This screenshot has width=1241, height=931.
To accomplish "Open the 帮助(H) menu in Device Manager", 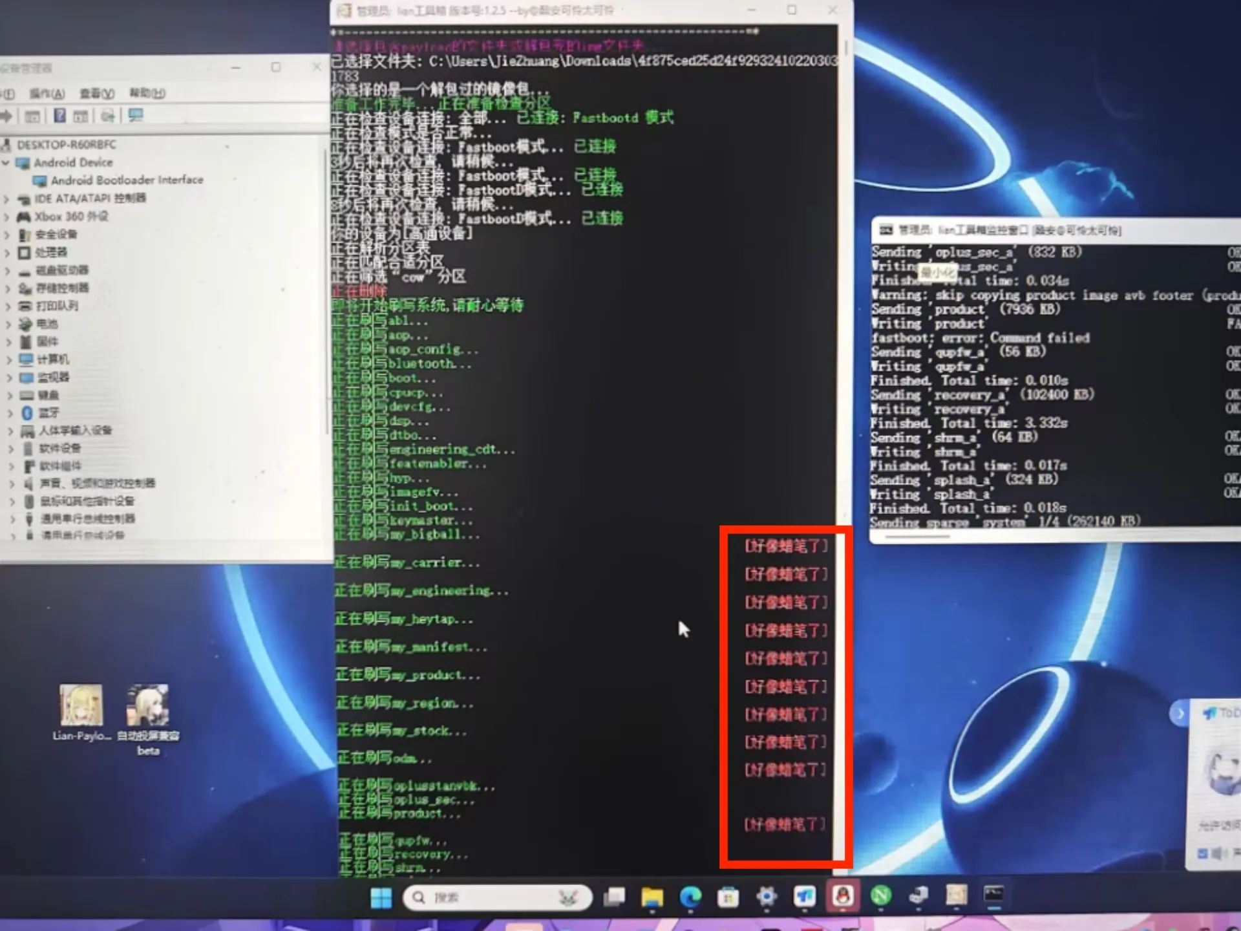I will point(147,93).
